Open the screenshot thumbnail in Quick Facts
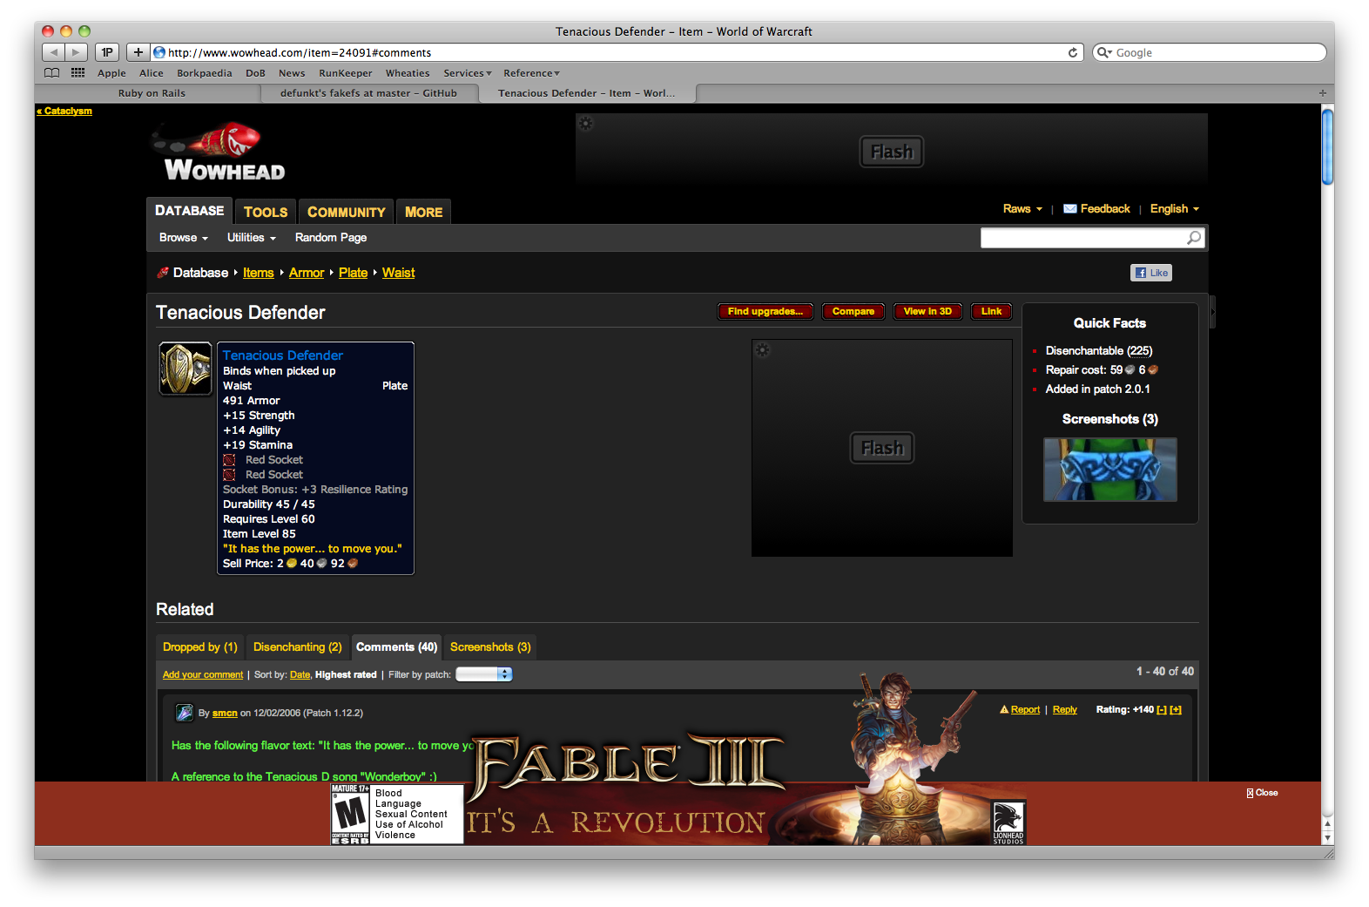 click(x=1110, y=470)
